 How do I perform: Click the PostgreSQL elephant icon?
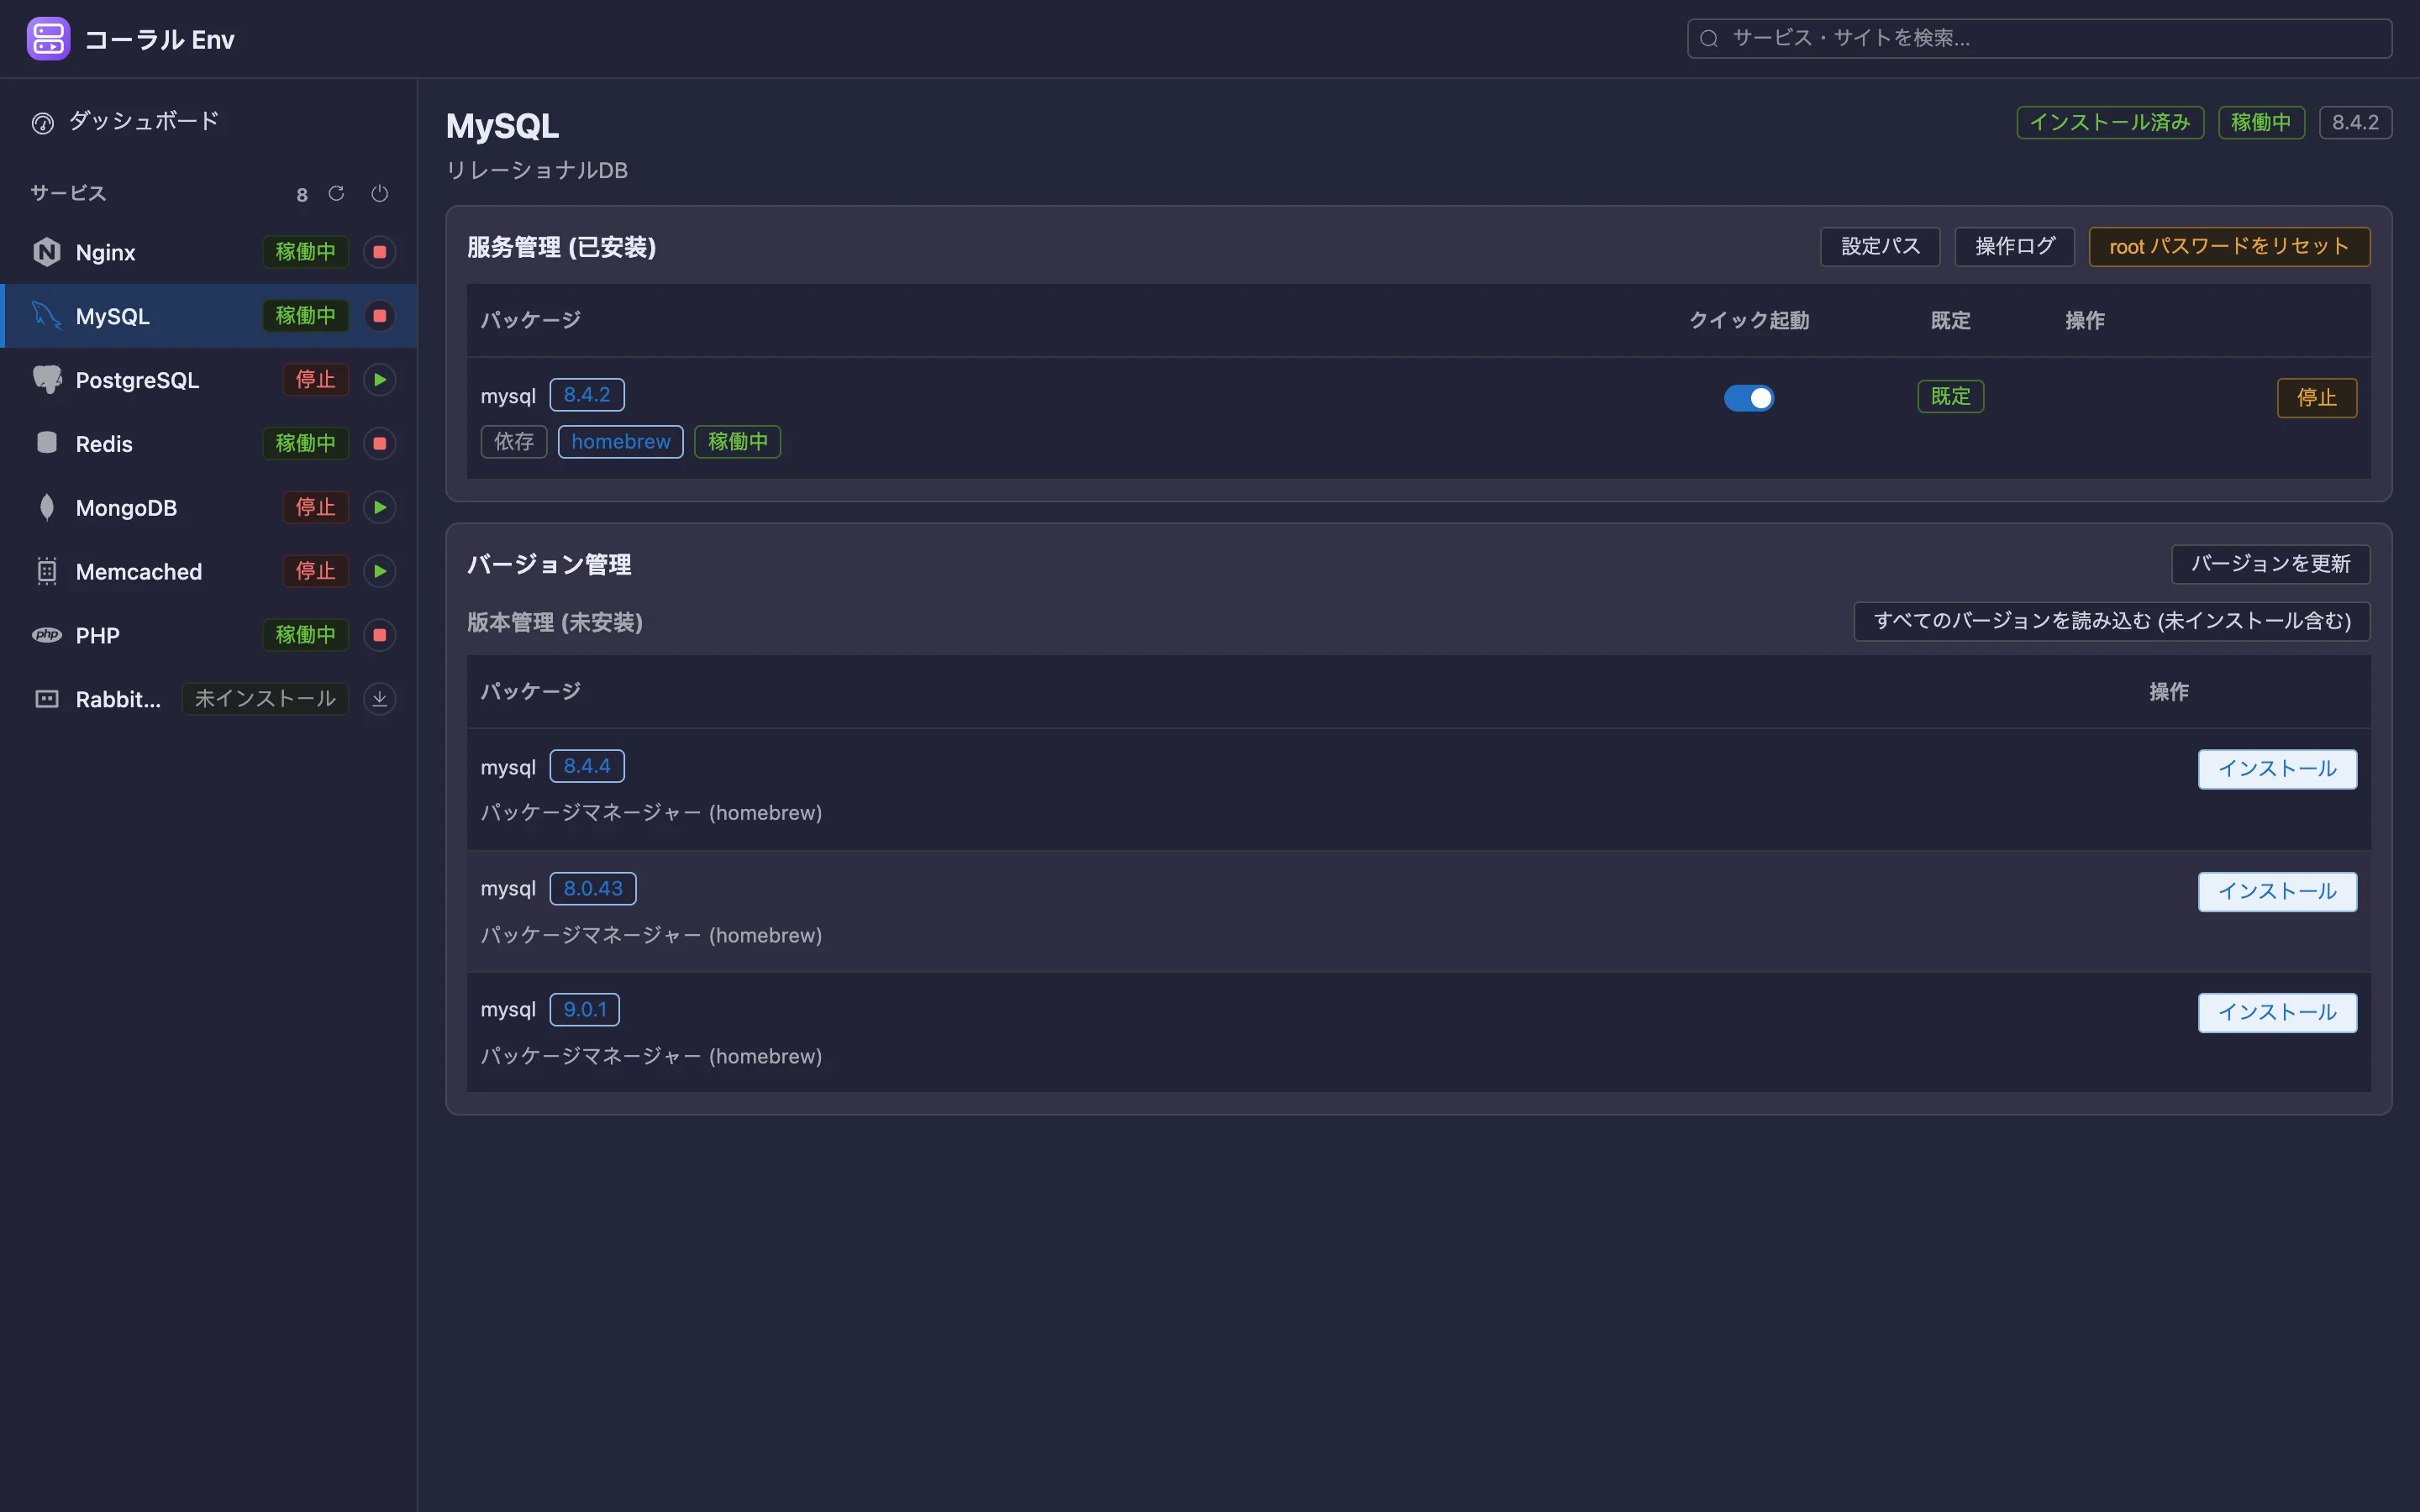(47, 379)
